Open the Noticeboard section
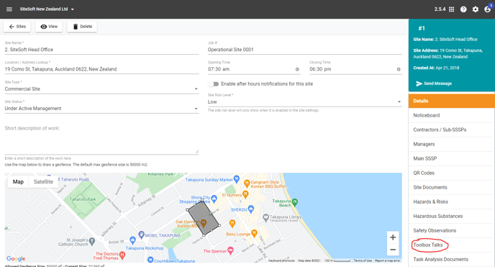This screenshot has width=495, height=267. 451,116
